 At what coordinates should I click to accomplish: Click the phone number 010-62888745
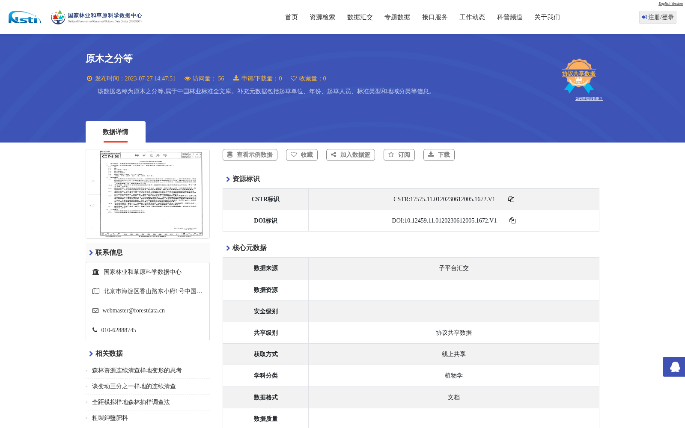(x=119, y=330)
